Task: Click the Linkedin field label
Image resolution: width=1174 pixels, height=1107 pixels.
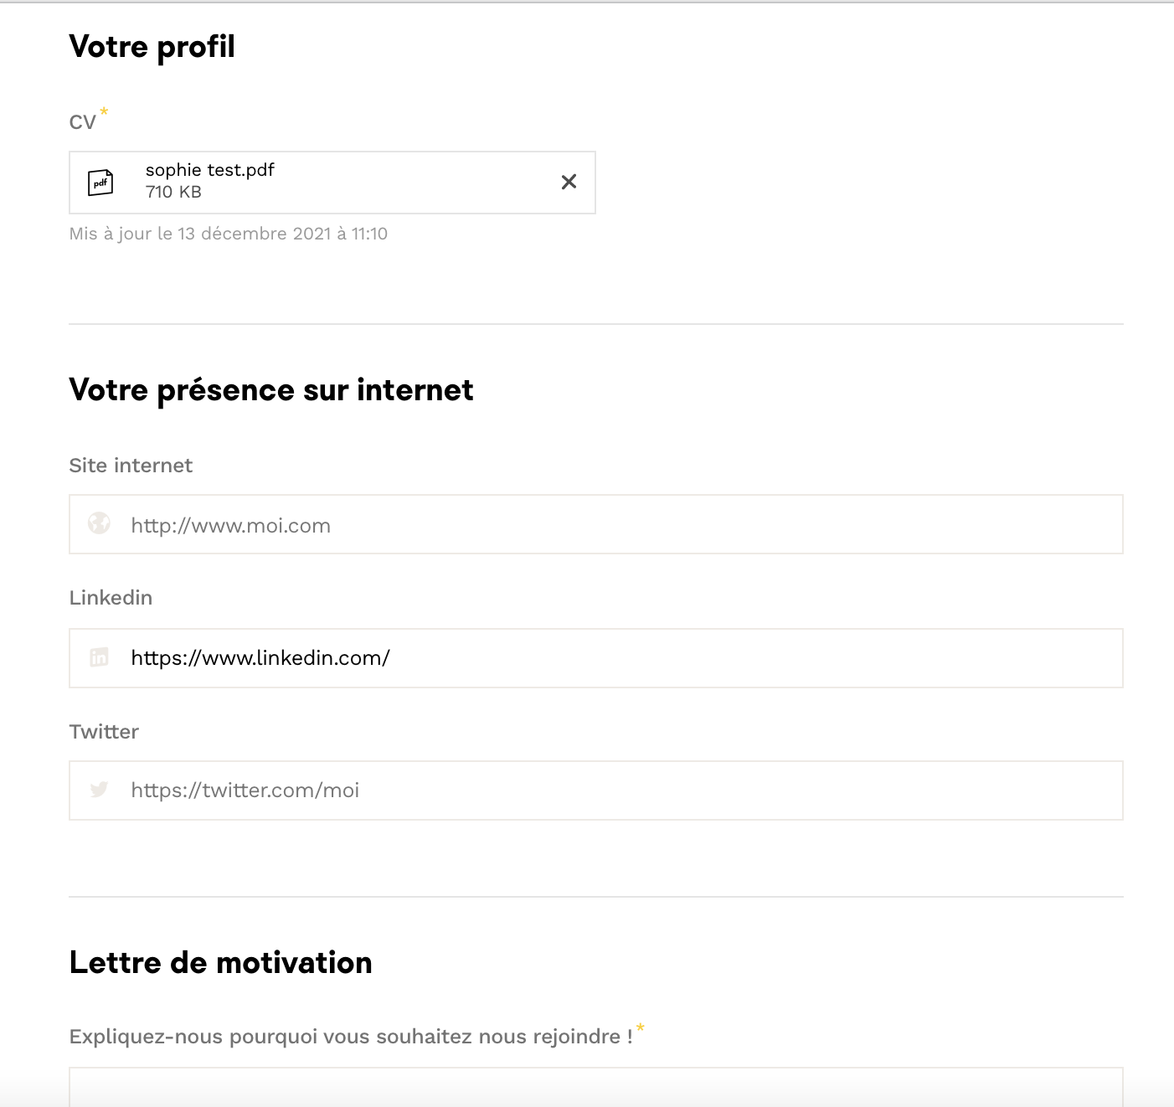Action: click(x=111, y=598)
